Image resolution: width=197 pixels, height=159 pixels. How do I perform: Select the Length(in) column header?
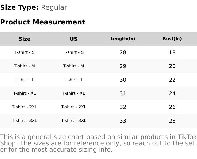(123, 39)
